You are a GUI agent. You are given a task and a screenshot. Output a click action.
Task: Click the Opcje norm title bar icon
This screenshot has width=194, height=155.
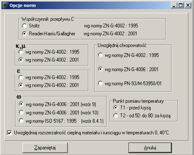coord(5,5)
